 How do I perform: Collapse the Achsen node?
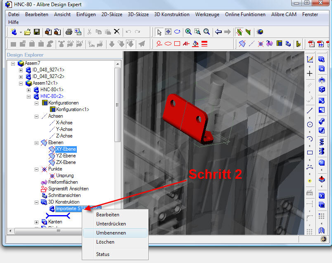pyautogui.click(x=37, y=116)
